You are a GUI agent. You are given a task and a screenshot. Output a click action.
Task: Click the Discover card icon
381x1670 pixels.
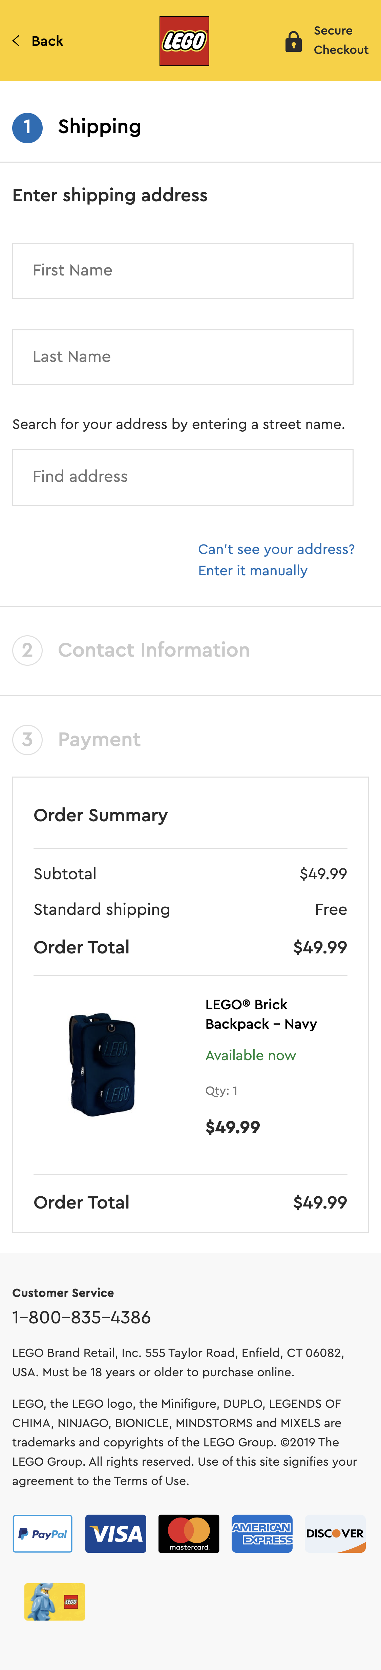(335, 1533)
